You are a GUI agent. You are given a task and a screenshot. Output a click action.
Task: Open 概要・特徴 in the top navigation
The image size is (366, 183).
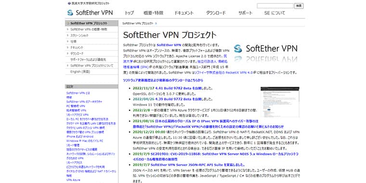coord(153,13)
